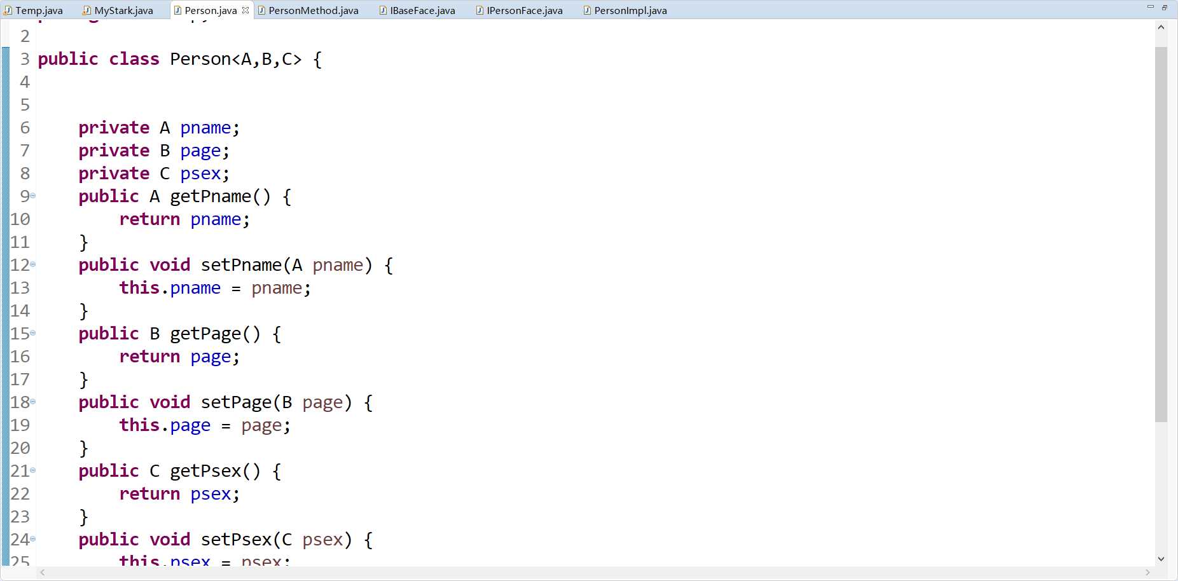
Task: Click the IPersonFace.java file icon
Action: coord(480,10)
